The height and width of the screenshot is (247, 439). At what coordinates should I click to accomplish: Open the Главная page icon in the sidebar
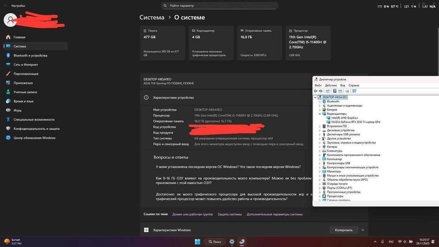tap(8, 37)
